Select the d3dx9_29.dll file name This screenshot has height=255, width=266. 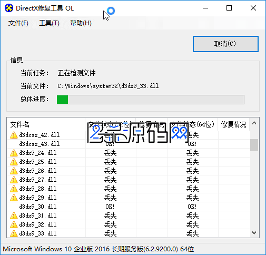(x=38, y=198)
